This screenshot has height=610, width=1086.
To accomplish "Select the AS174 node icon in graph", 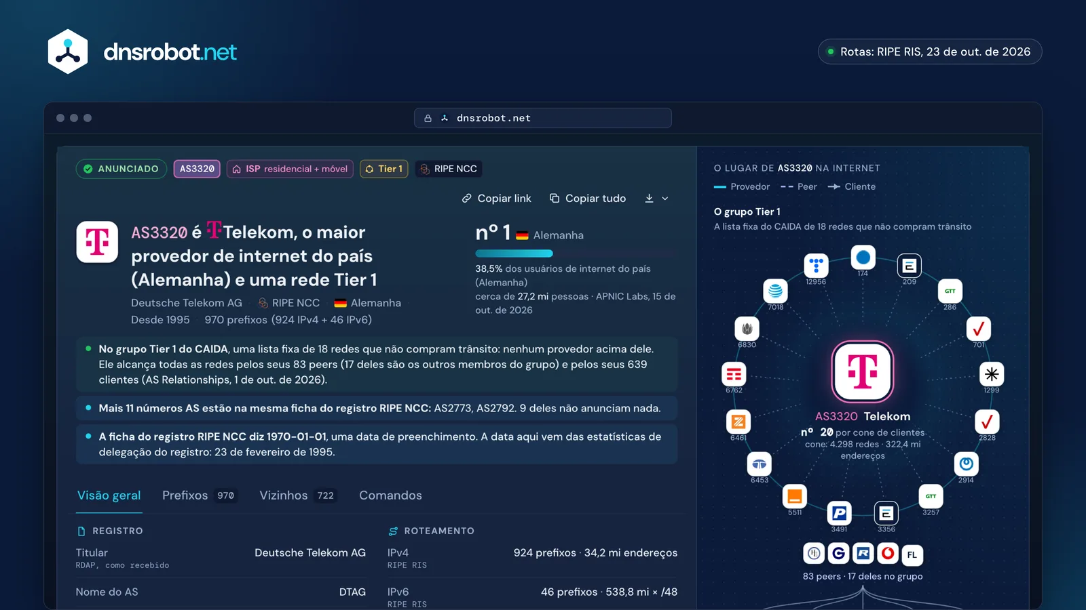I will [863, 258].
